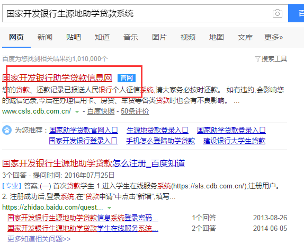Click the result count text 1,010,000个
The image size is (304, 242).
pyautogui.click(x=90, y=59)
